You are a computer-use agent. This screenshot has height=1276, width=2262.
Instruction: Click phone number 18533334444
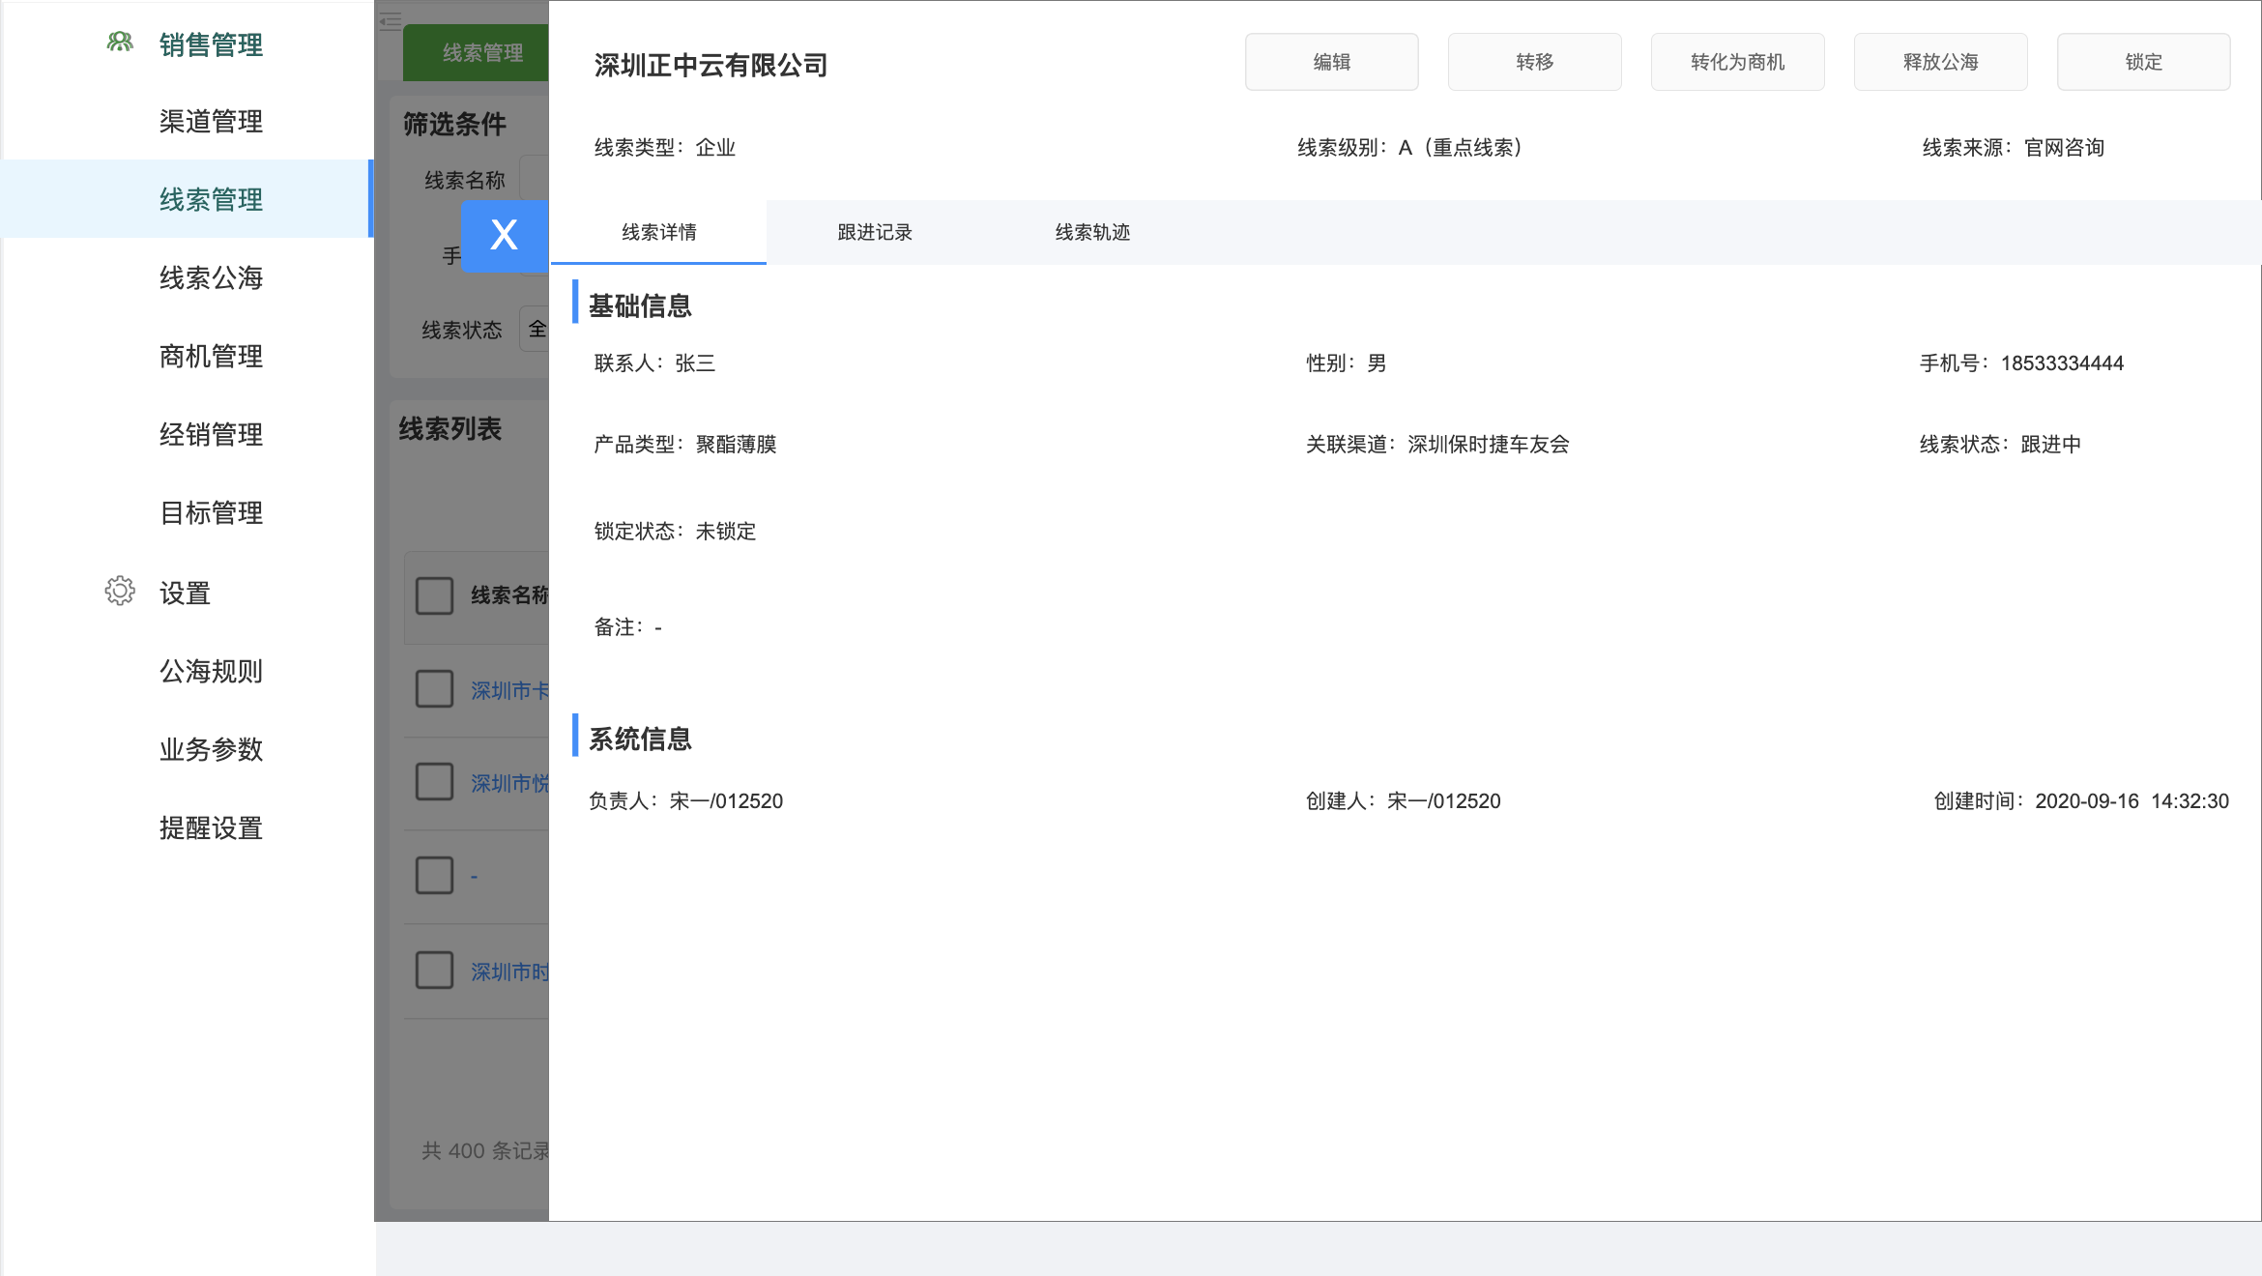[x=2062, y=363]
